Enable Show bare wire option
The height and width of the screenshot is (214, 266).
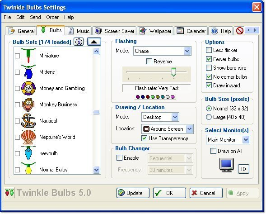coord(209,68)
